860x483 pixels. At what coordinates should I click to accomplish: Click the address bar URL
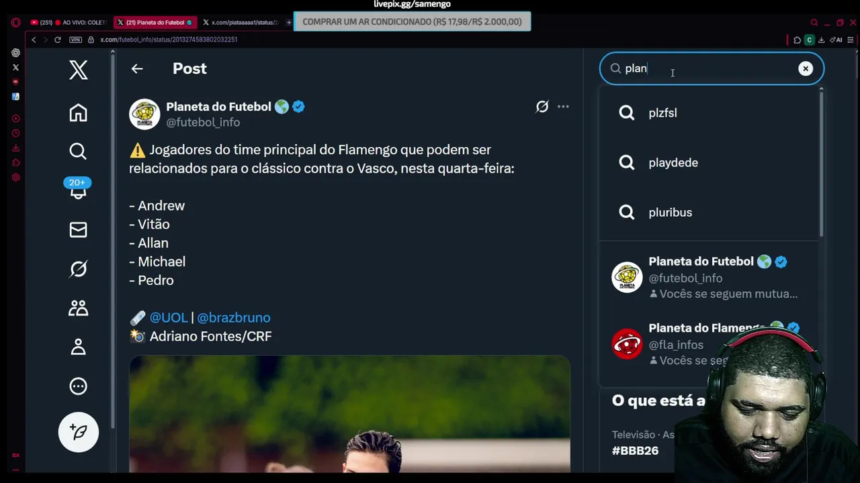[169, 40]
